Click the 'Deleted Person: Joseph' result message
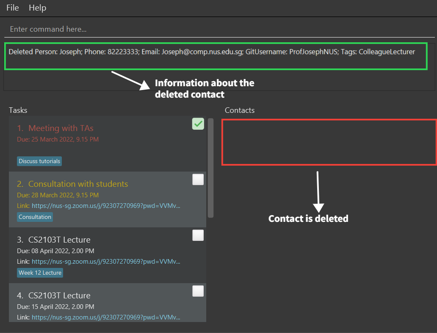The image size is (437, 333). point(212,52)
